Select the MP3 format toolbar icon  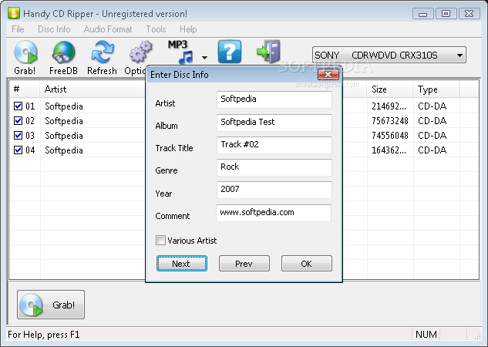181,52
